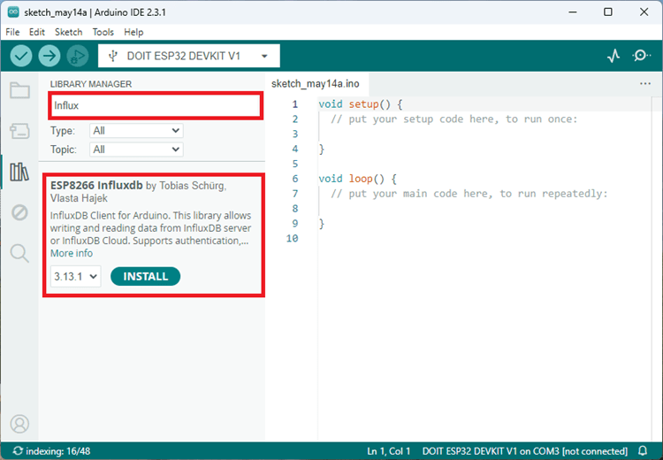This screenshot has width=663, height=460.
Task: Click the Verify sketch checkmark icon
Action: (x=21, y=56)
